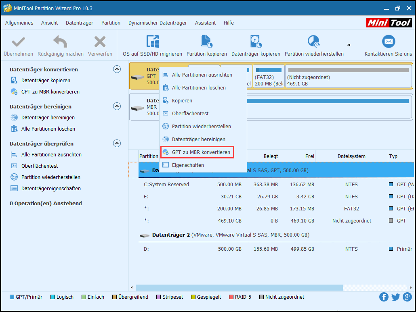This screenshot has height=312, width=416.
Task: Click the Partition kopieren toolbar icon
Action: coord(206,44)
